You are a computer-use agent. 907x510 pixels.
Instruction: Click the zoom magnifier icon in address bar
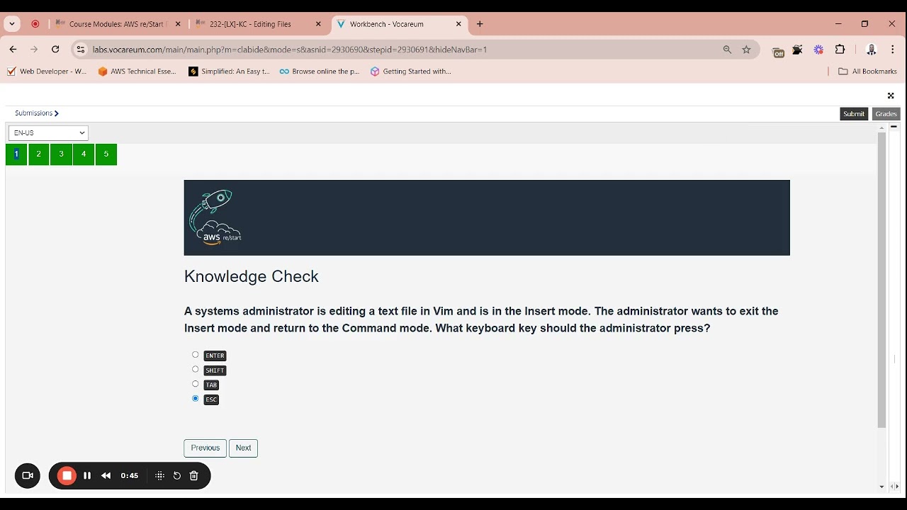[727, 50]
